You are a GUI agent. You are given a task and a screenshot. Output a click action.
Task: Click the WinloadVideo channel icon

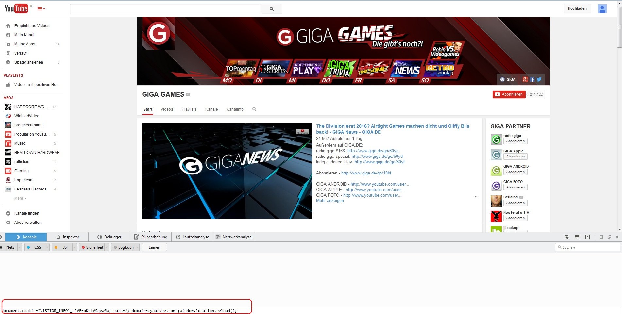(x=8, y=116)
